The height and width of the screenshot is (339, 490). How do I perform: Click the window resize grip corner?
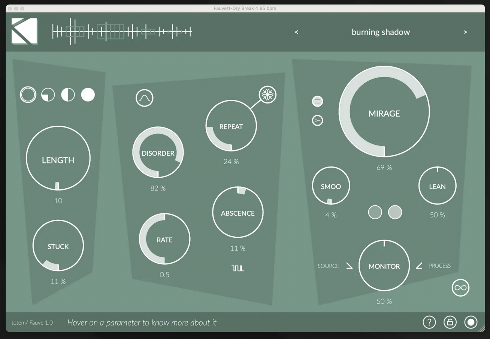pos(481,328)
